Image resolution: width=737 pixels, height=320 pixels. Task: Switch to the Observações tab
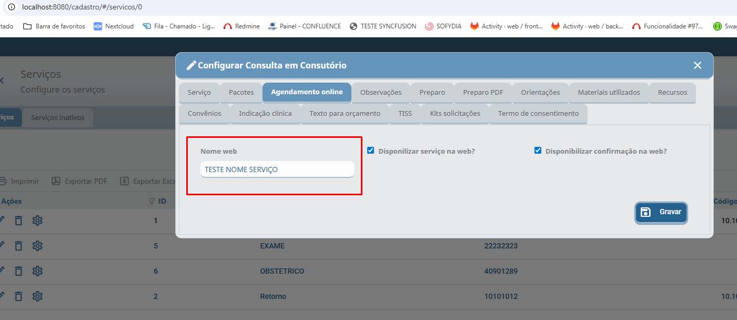tap(381, 92)
